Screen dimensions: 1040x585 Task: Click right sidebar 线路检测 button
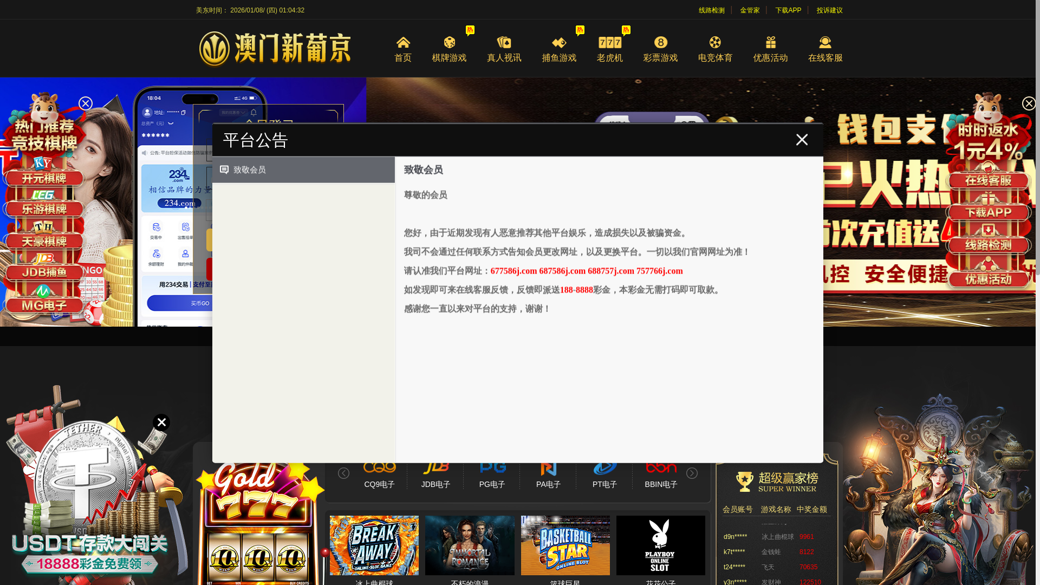pos(988,245)
